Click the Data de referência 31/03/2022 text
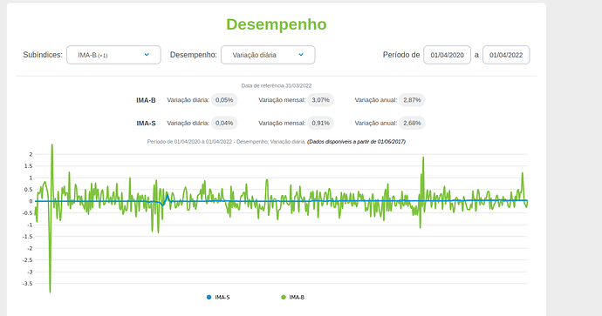This screenshot has width=602, height=316. [277, 86]
